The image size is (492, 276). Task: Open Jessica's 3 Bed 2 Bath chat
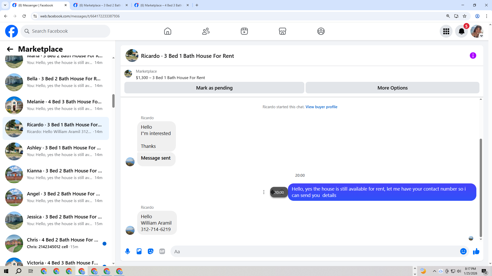pos(56,220)
